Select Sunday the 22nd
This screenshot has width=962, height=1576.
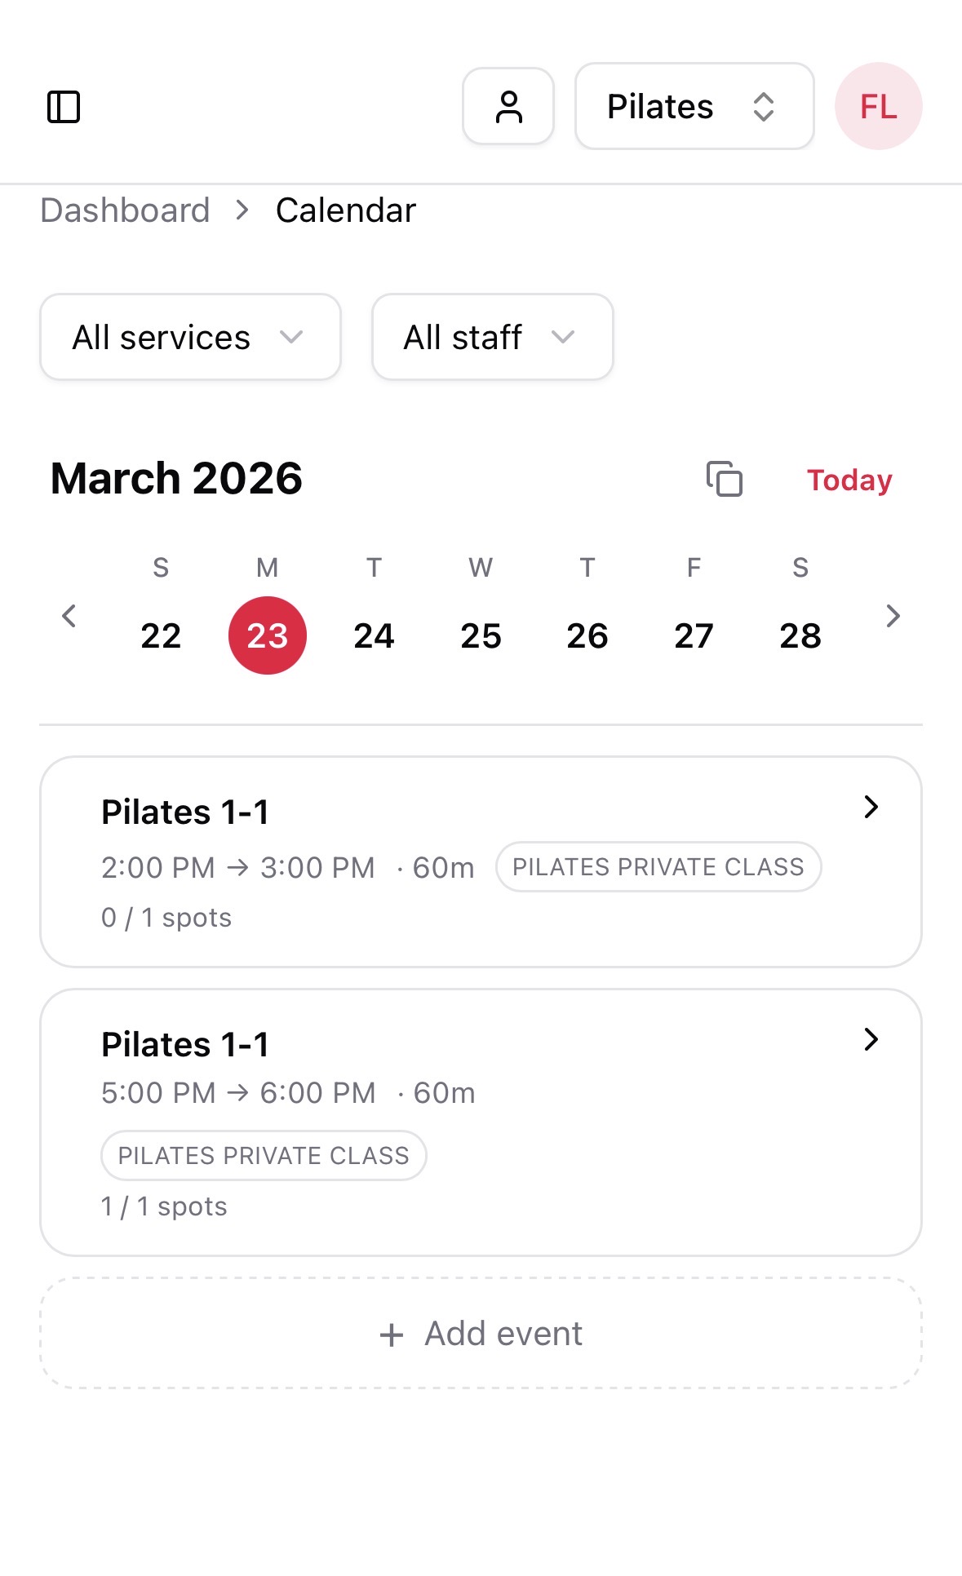161,635
